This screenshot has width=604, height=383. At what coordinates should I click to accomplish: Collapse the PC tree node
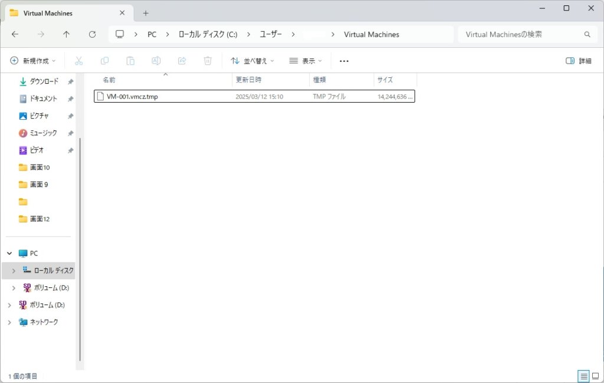[x=9, y=253]
